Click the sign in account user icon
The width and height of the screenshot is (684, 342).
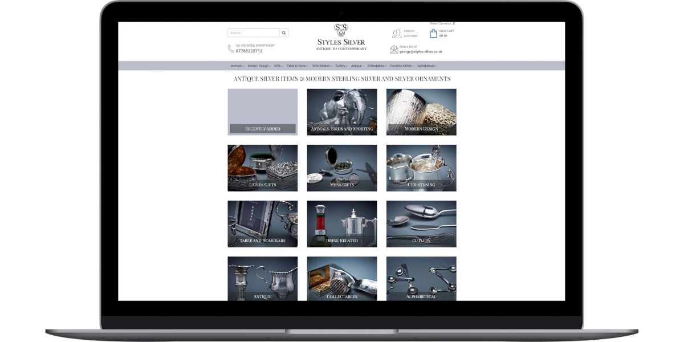(397, 34)
